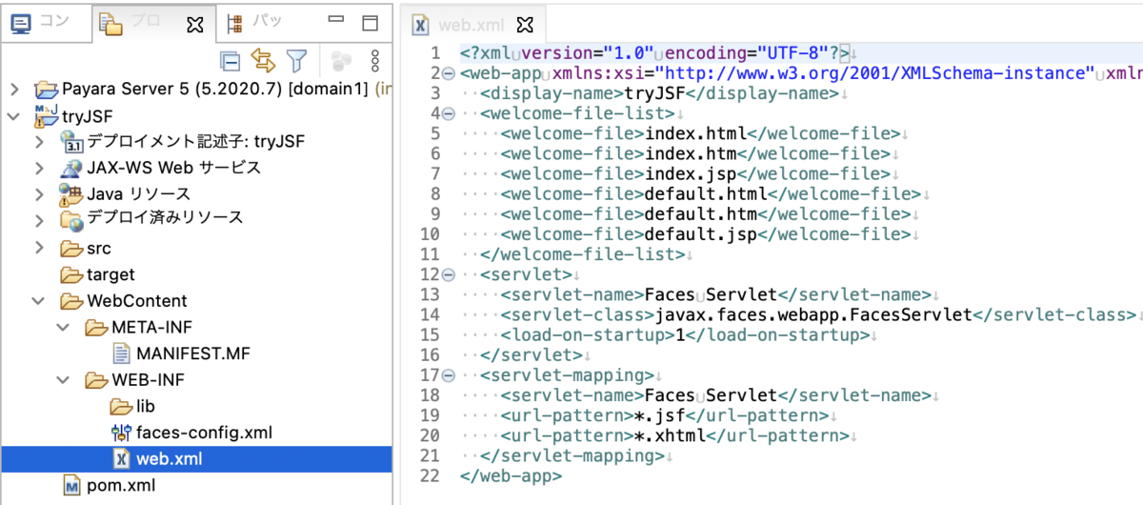Click the Payara Server 5 folder icon
Screen dimensions: 1143x505
46,90
